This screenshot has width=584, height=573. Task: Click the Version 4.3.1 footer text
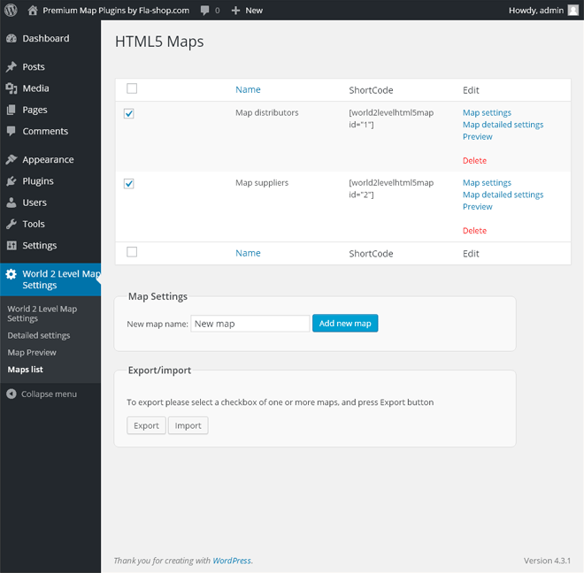[547, 561]
